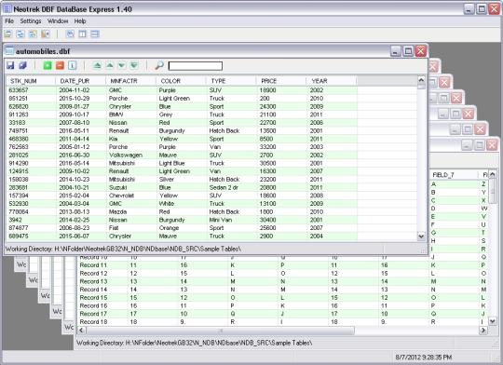Select the Sedan 2 dr type cell
Image resolution: width=503 pixels, height=365 pixels.
tap(231, 188)
